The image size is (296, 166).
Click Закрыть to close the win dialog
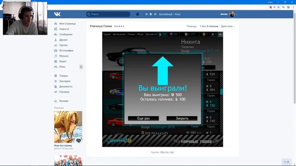(x=182, y=118)
